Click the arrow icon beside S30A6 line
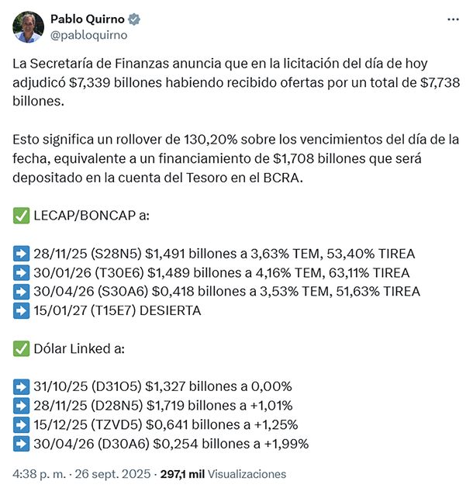This screenshot has height=488, width=473. pos(20,291)
